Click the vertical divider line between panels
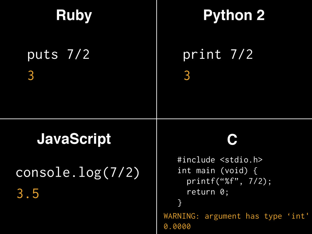Image resolution: width=312 pixels, height=234 pixels. coord(157,61)
